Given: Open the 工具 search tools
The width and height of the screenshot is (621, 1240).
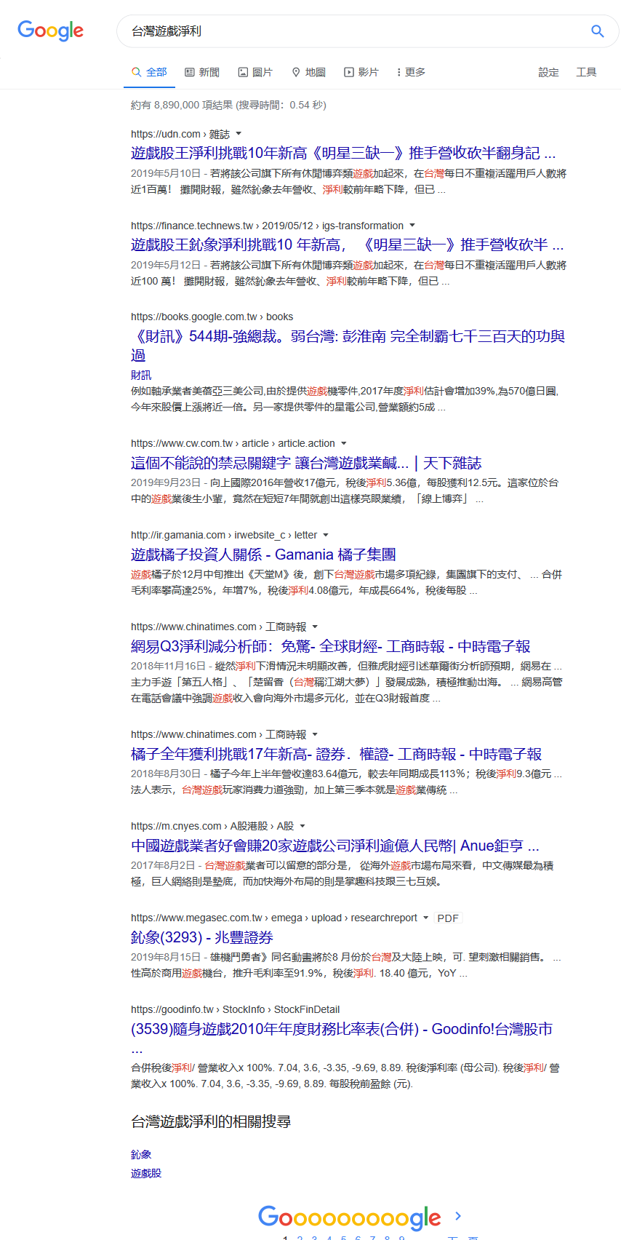Looking at the screenshot, I should pos(586,72).
